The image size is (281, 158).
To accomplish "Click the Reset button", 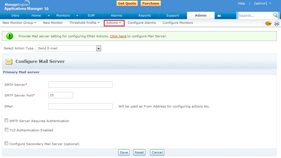I will [139, 152].
